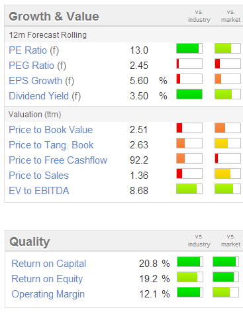Open the PEG Ratio (f) link
Screen dimensions: 243x314
tap(38, 66)
